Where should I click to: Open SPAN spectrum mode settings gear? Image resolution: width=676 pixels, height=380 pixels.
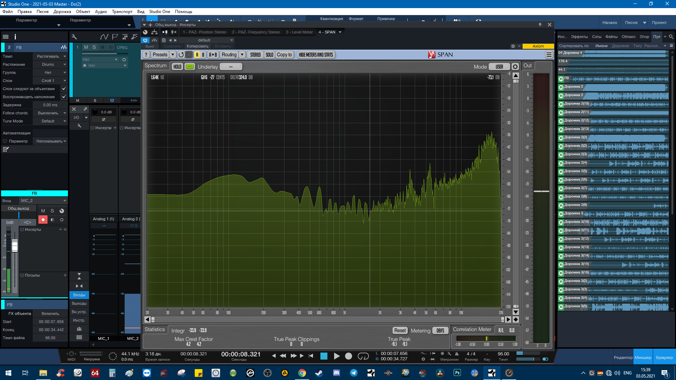pyautogui.click(x=515, y=67)
